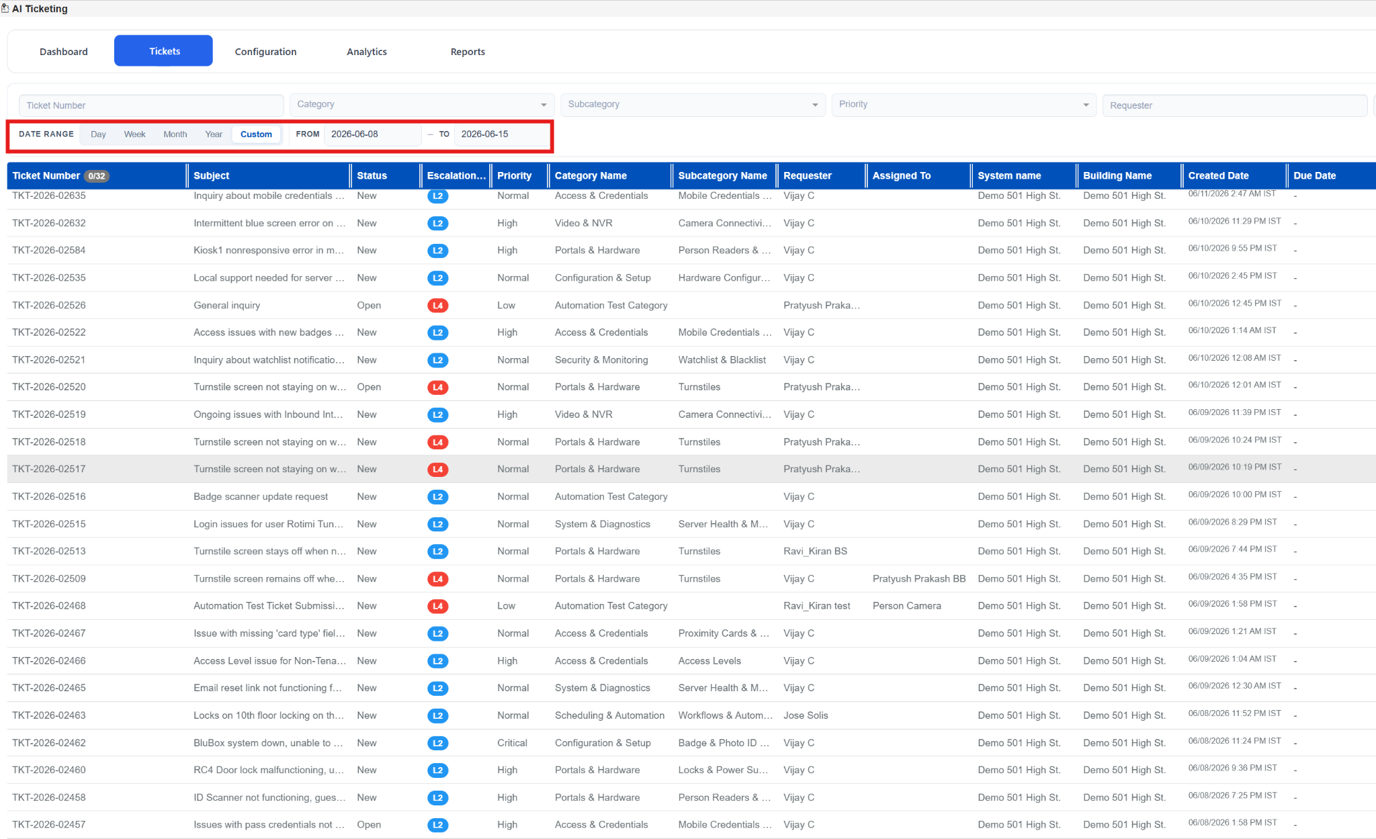
Task: Click L2 badge on TKT-2026-02467 row
Action: coord(437,633)
